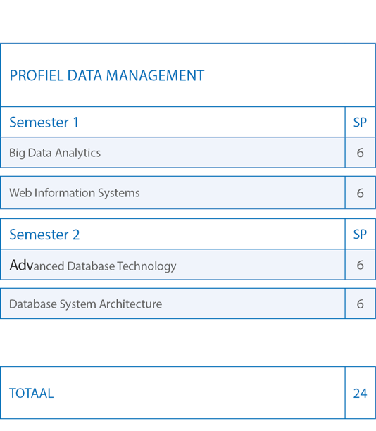Click the word Technology in third course
The height and width of the screenshot is (431, 376).
click(x=146, y=266)
